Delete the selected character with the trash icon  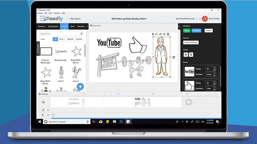click(x=168, y=34)
